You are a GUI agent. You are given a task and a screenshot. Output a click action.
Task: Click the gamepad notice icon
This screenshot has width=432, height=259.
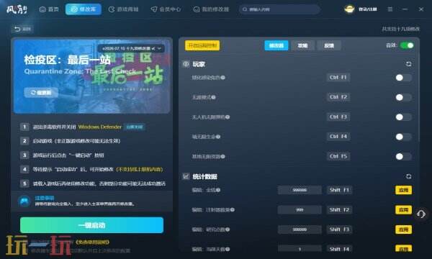click(24, 201)
